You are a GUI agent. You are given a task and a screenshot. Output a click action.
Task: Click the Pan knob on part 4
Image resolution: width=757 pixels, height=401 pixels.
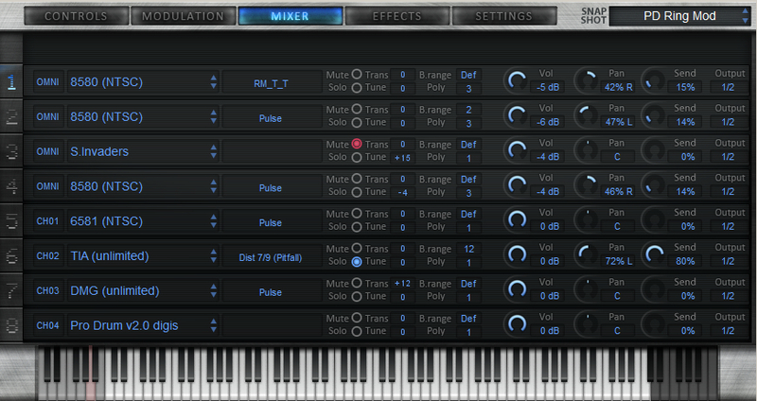(587, 185)
